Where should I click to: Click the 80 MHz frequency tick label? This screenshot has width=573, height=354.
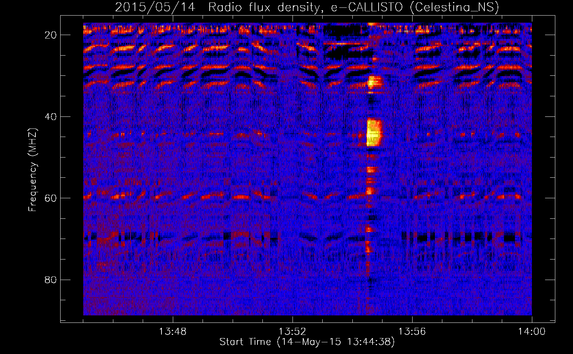click(x=51, y=280)
